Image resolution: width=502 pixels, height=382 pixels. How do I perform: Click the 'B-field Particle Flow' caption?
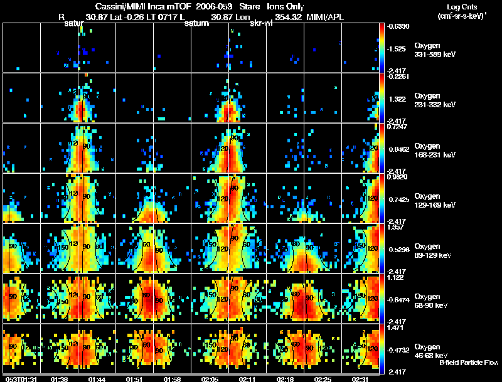[469, 363]
